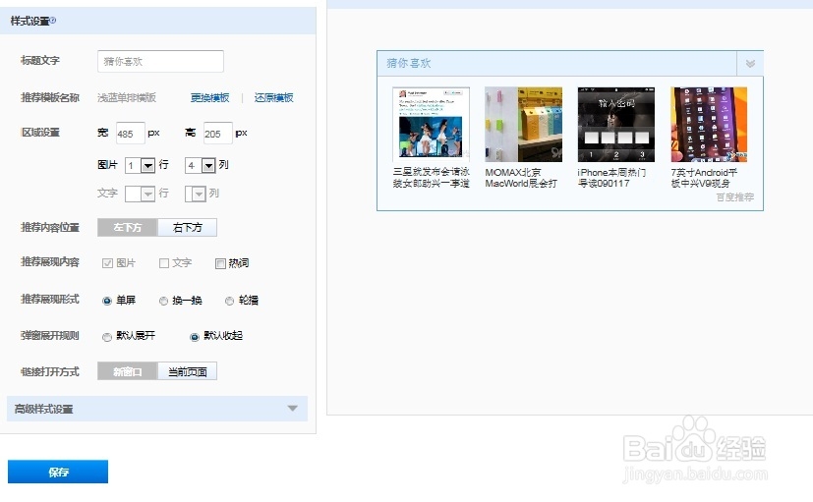Click the 还原模板 link
The width and height of the screenshot is (813, 502).
pyautogui.click(x=273, y=97)
